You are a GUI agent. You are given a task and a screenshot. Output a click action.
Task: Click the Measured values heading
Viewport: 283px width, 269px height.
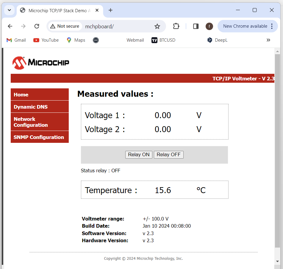click(115, 94)
